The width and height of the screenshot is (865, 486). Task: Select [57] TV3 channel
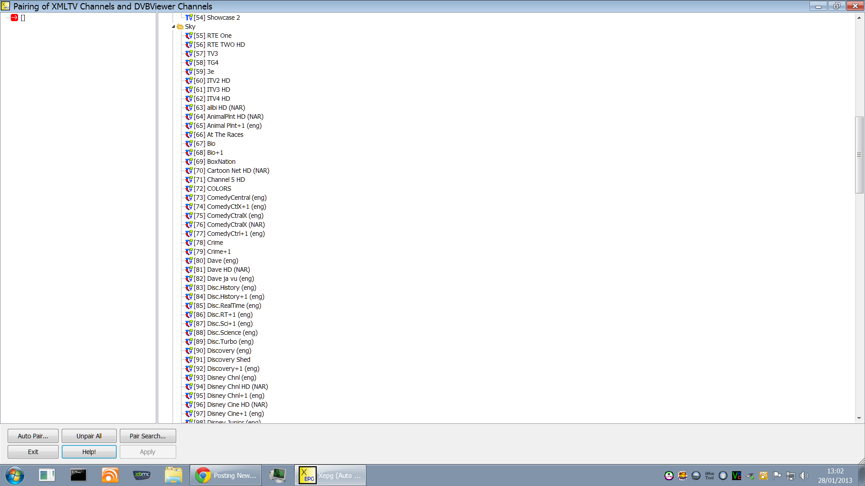pos(206,54)
